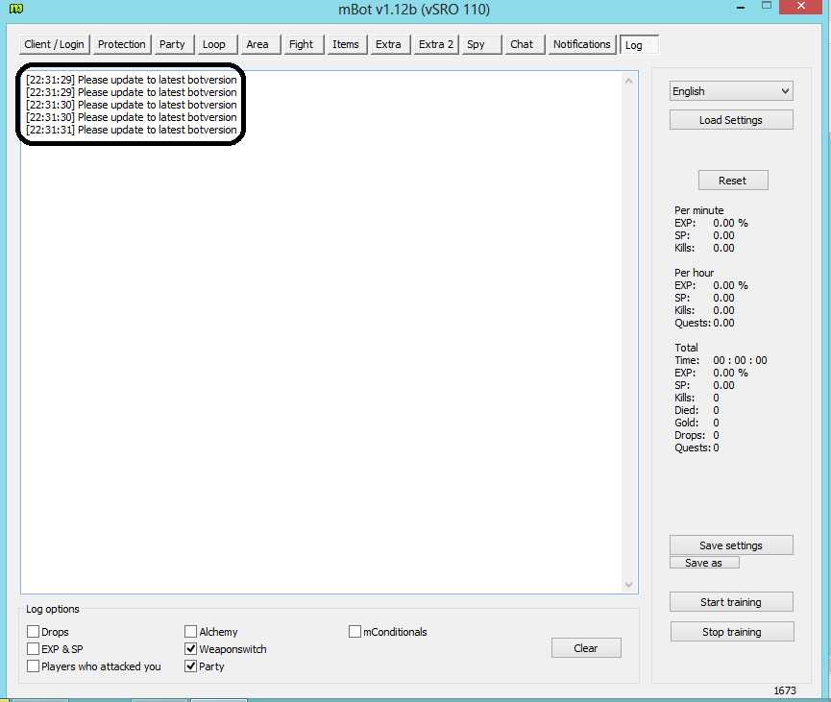Enable the Drops log checkbox
This screenshot has width=831, height=702.
[33, 632]
